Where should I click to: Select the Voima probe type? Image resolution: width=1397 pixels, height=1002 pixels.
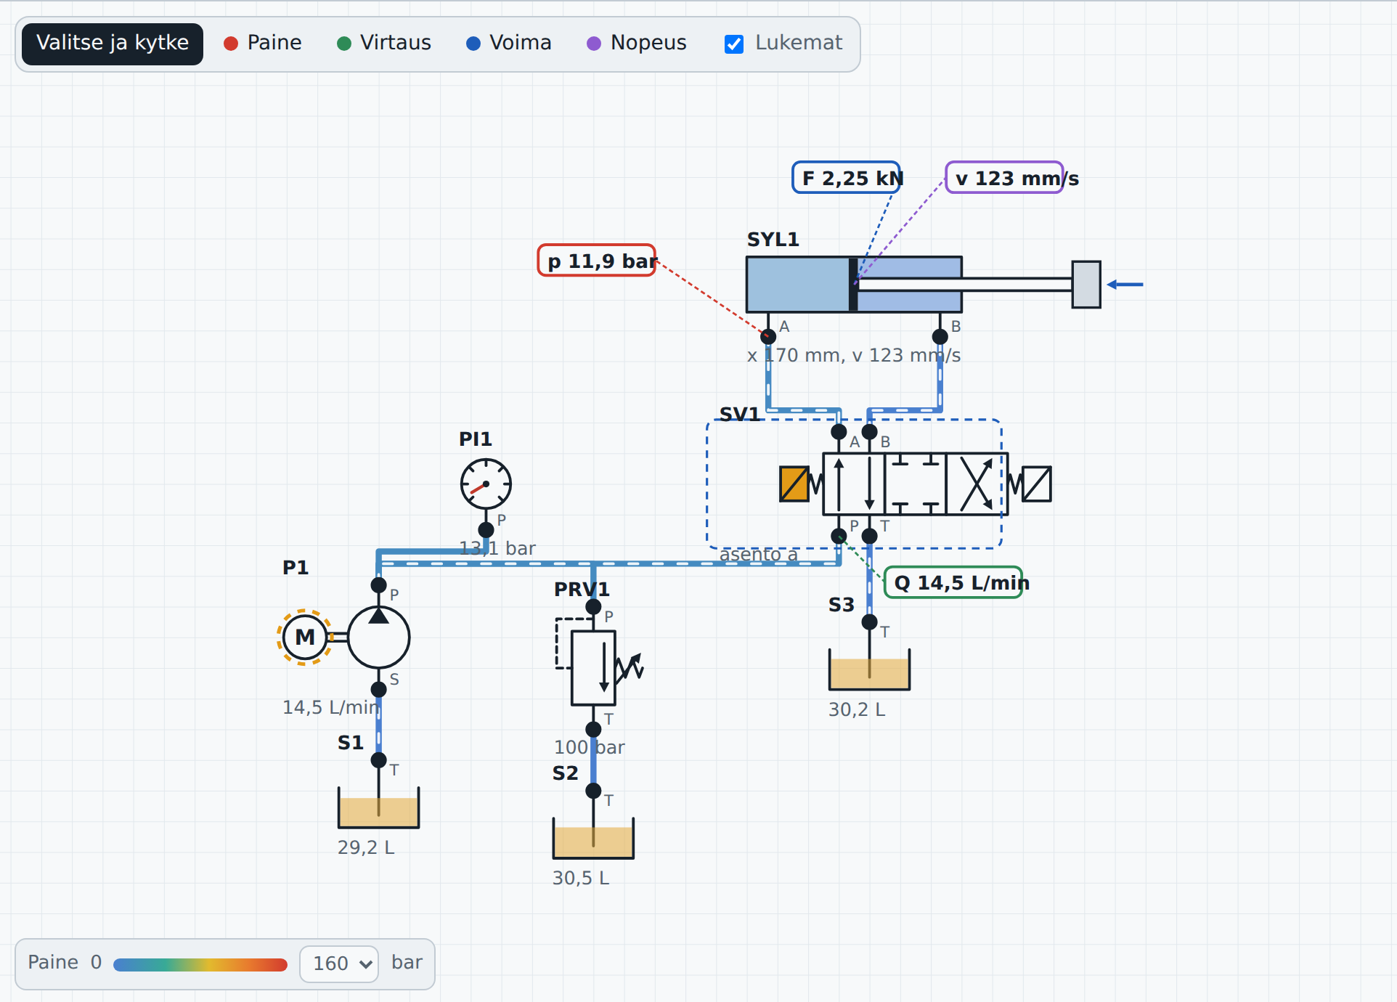(x=509, y=43)
